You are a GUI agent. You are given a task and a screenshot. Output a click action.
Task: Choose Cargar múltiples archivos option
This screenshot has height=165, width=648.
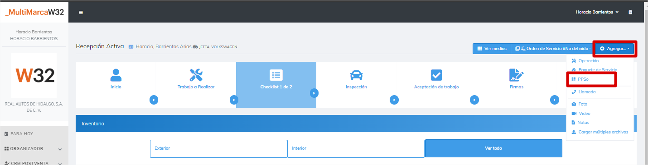(x=600, y=132)
